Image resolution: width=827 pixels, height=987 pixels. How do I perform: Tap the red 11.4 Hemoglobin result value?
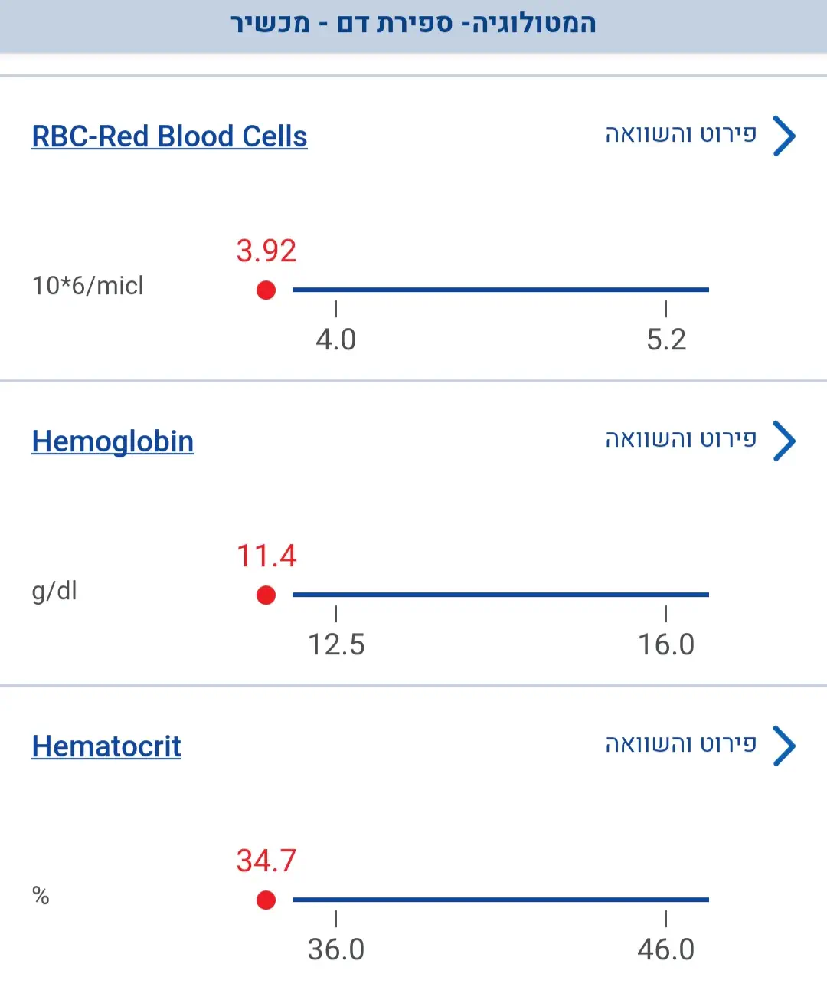pyautogui.click(x=266, y=556)
